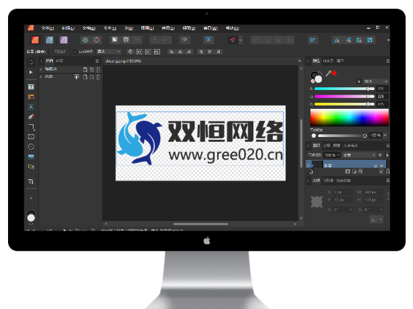Open the dropdown next to snapping magnet

point(241,40)
